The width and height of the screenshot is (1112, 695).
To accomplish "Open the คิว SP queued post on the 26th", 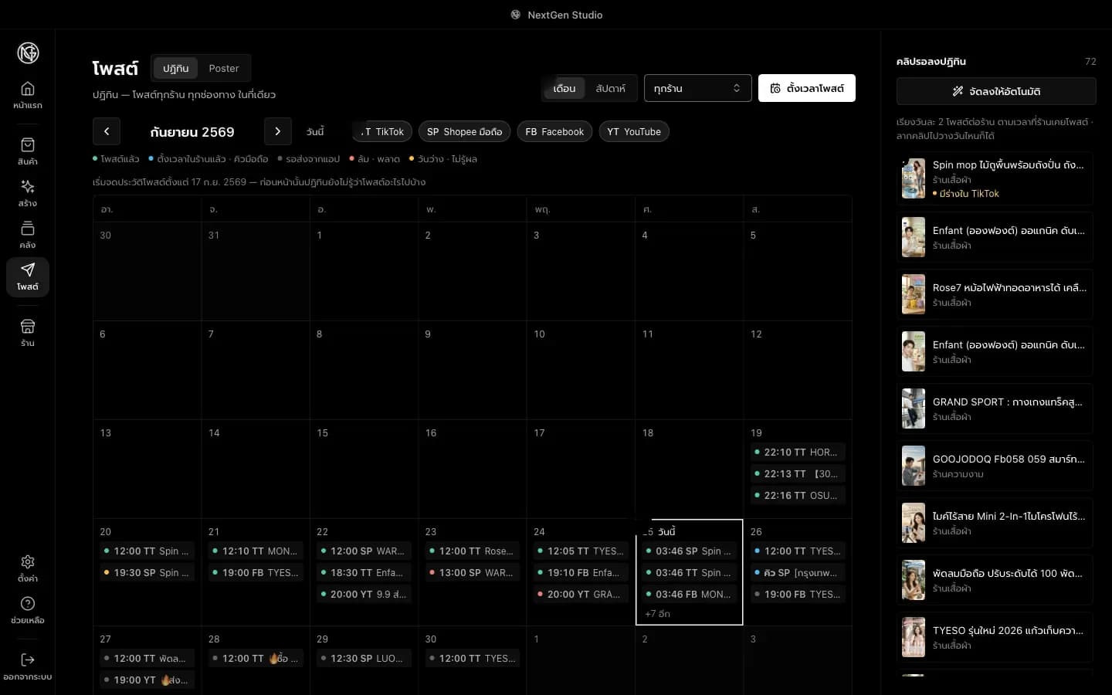I will point(798,573).
